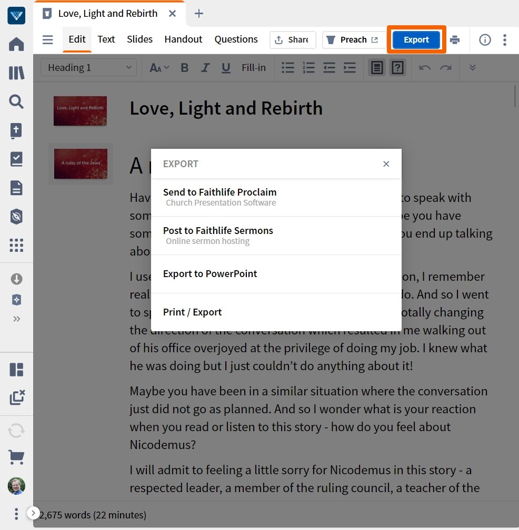Close the Love, Light and Rebirth tab
This screenshot has height=530, width=519.
click(x=172, y=14)
